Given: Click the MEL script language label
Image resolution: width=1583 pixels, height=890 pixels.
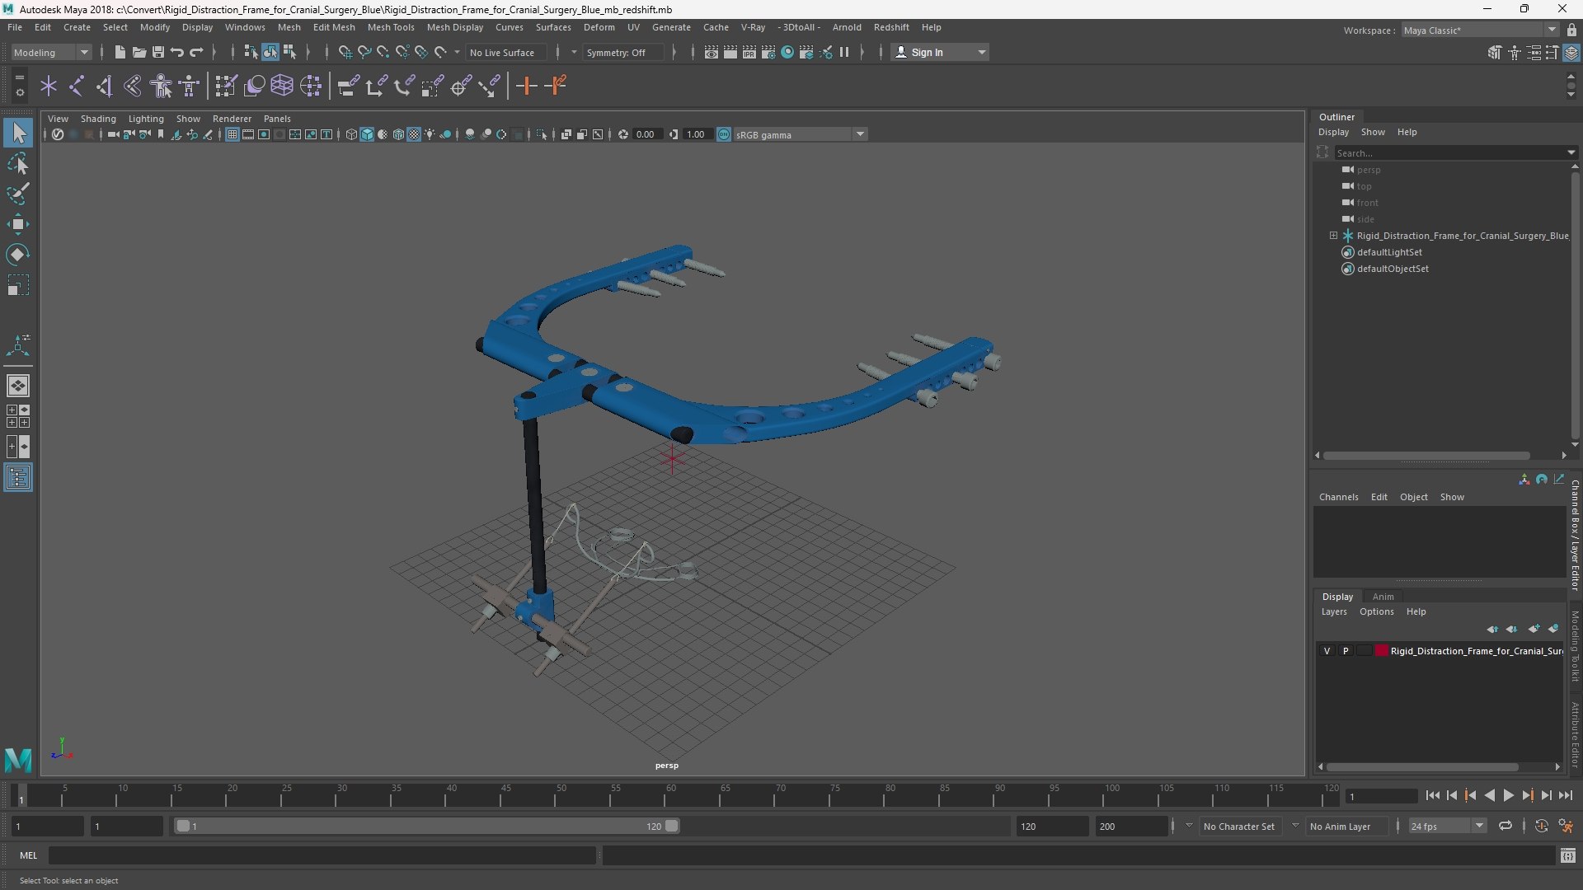Looking at the screenshot, I should pos(28,855).
